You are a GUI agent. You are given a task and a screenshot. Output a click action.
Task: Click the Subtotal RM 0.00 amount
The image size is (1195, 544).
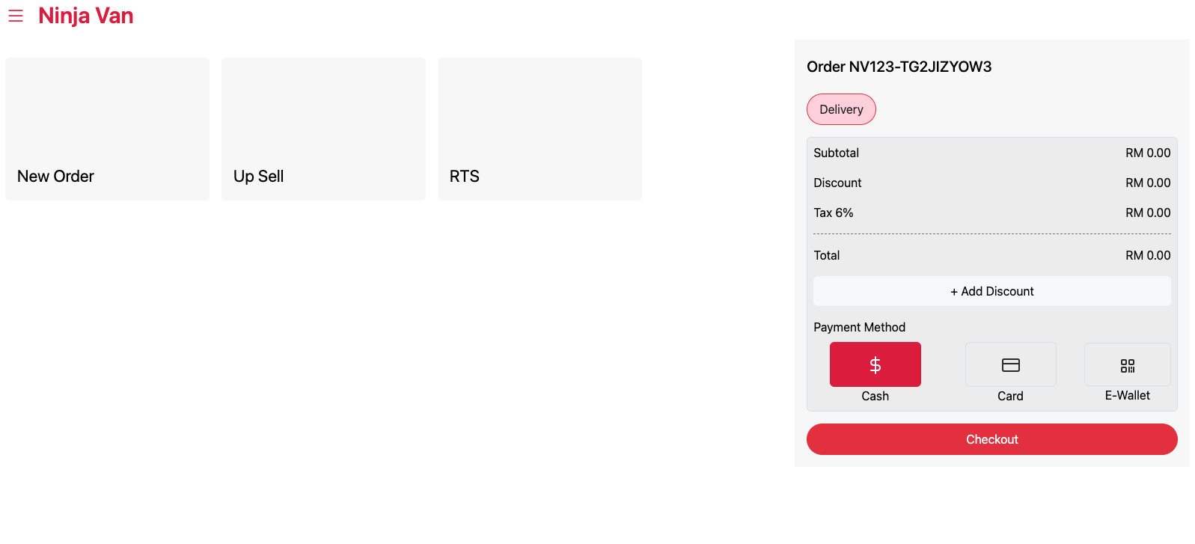tap(1148, 153)
